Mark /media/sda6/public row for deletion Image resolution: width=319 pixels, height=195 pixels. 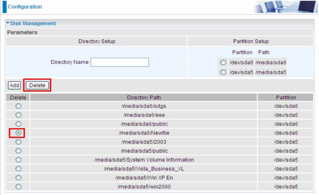tap(19, 124)
